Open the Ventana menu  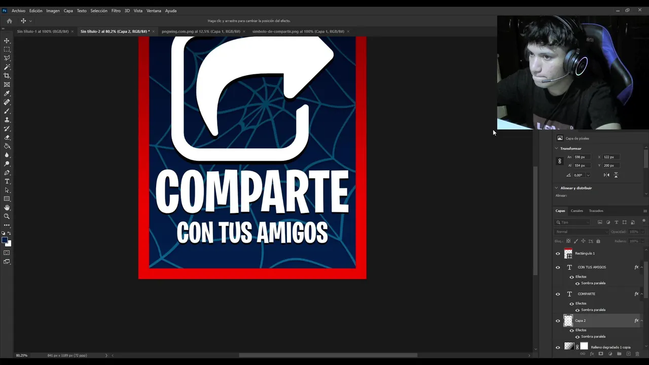click(154, 11)
